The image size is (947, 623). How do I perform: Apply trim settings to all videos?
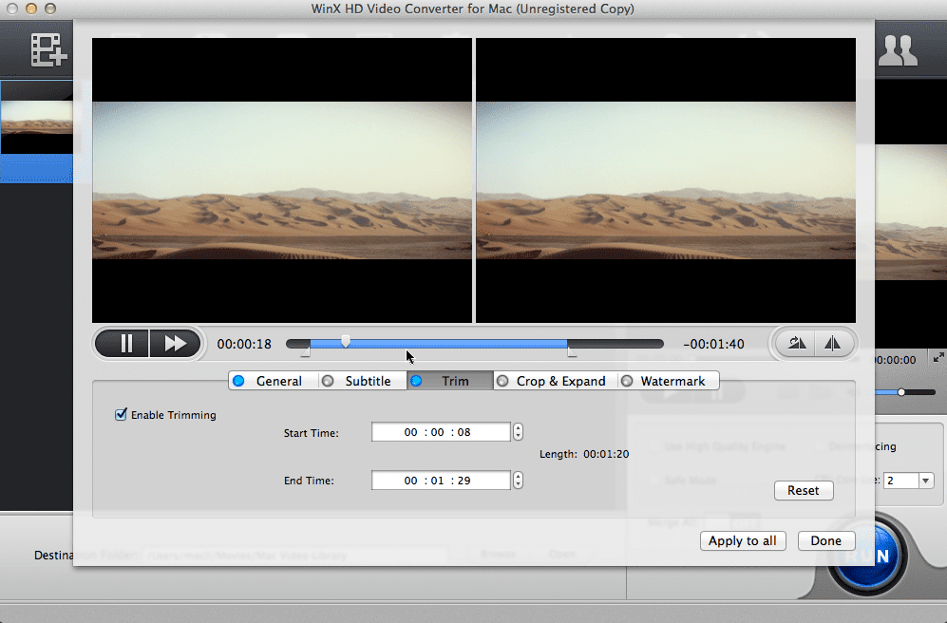(742, 540)
